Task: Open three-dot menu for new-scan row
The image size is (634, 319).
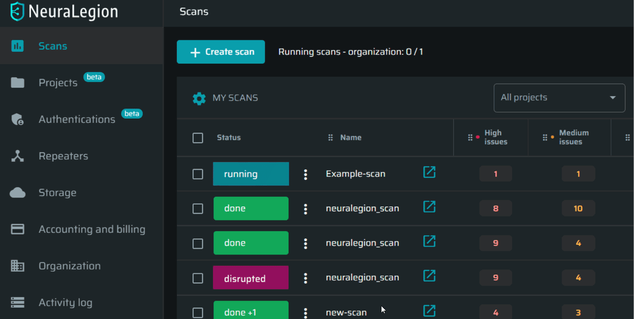Action: point(305,313)
